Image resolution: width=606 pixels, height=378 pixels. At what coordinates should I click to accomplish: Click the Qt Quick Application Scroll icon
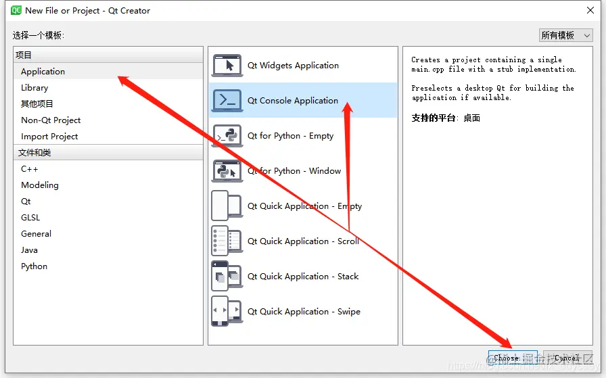(227, 241)
